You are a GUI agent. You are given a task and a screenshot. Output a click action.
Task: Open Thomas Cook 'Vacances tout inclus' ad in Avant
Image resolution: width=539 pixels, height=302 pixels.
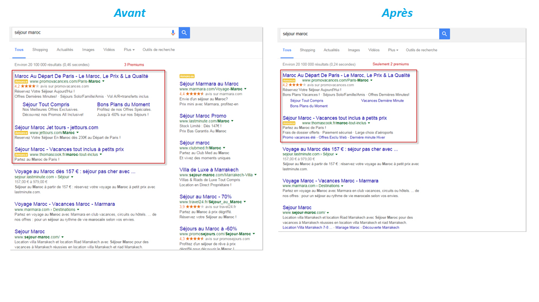click(x=69, y=149)
